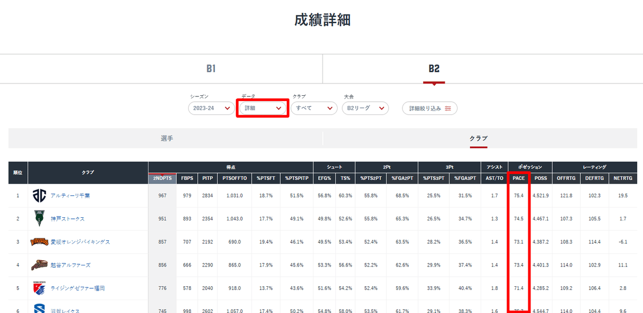This screenshot has height=313, width=643.
Task: Open the シーズン dropdown showing 2023-24
Action: pyautogui.click(x=211, y=108)
